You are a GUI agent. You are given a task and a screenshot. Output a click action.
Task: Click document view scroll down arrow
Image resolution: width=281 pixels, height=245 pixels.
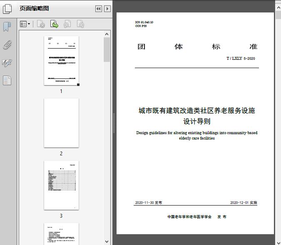[279, 242]
